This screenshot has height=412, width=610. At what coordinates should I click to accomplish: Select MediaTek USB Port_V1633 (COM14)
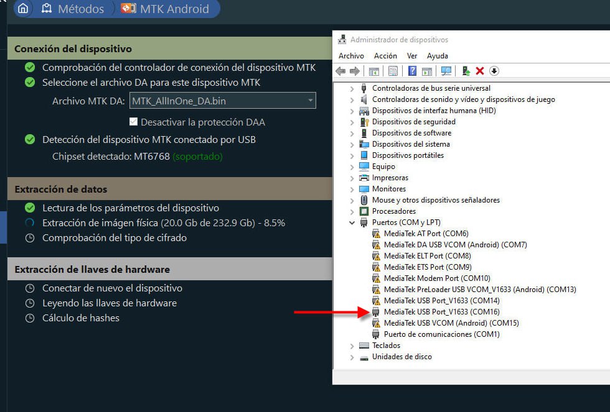pyautogui.click(x=441, y=301)
